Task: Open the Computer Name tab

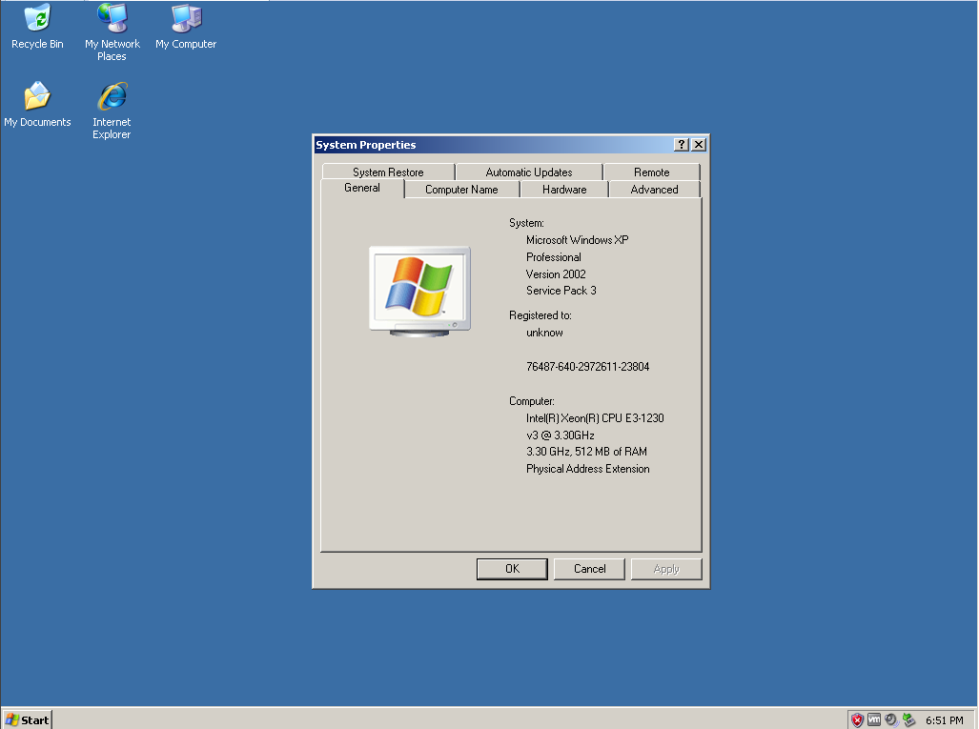Action: coord(461,189)
